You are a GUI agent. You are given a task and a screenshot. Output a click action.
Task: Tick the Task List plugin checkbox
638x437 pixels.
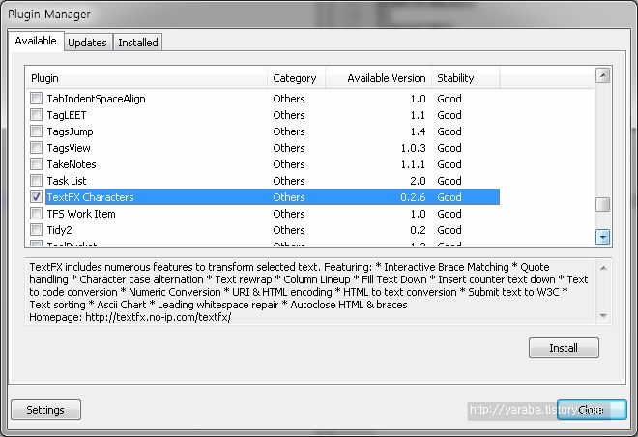[36, 181]
